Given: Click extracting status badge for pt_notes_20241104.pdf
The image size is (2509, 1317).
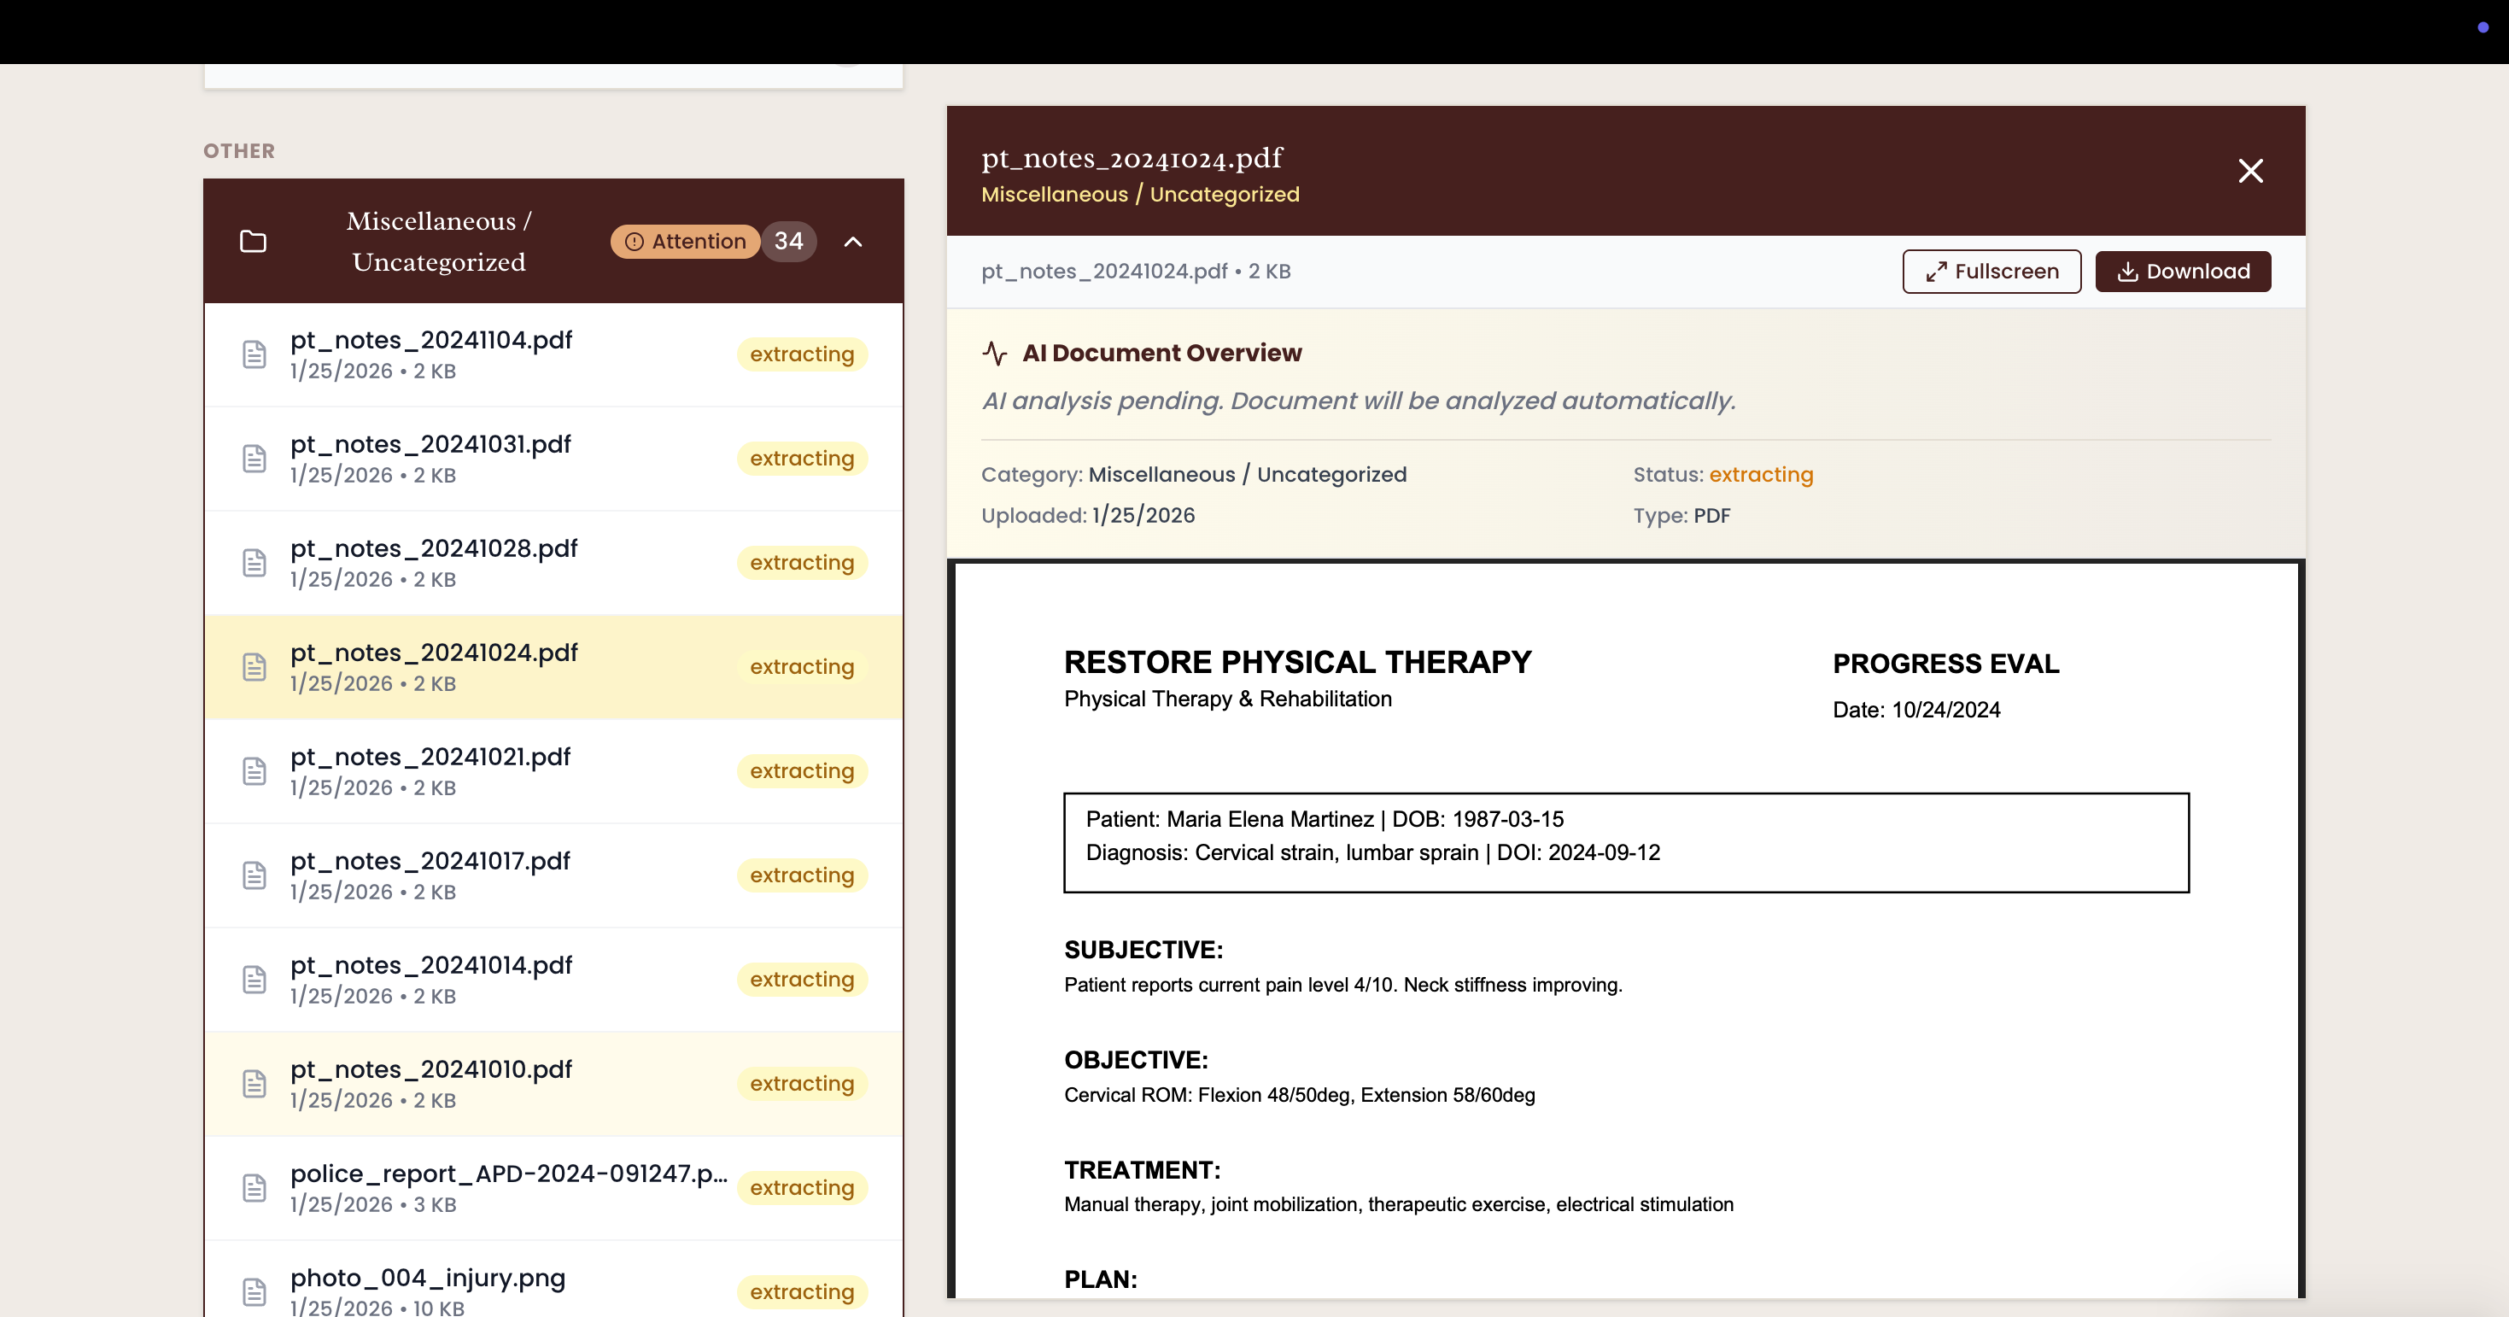Looking at the screenshot, I should 802,354.
